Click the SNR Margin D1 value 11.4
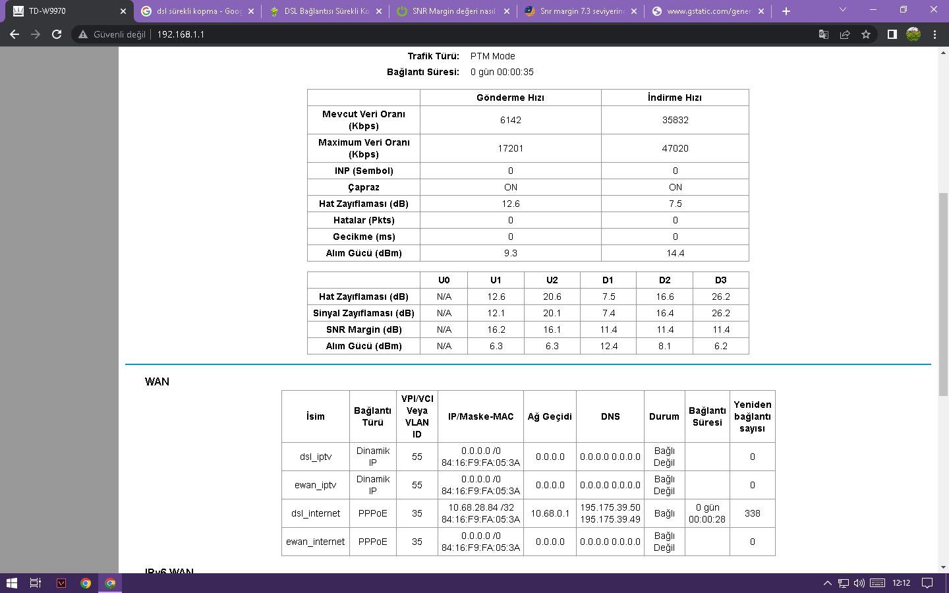 [x=608, y=329]
